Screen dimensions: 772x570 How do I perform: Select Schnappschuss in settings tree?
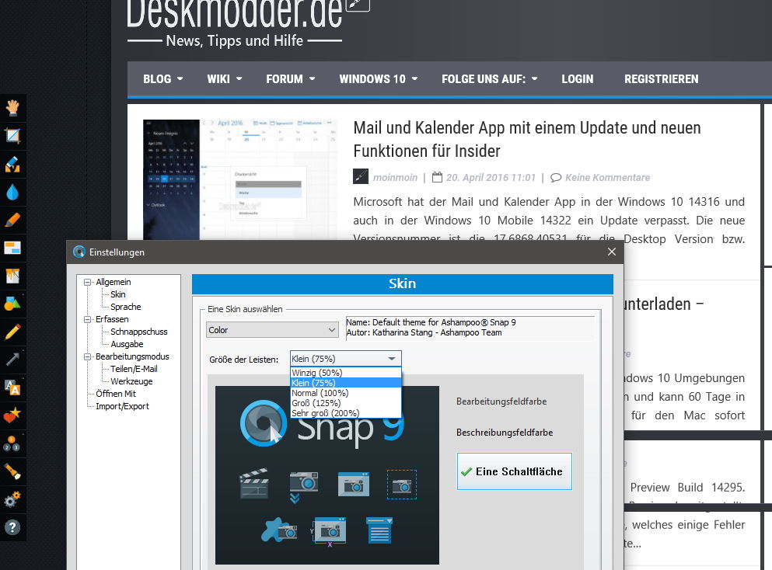139,332
